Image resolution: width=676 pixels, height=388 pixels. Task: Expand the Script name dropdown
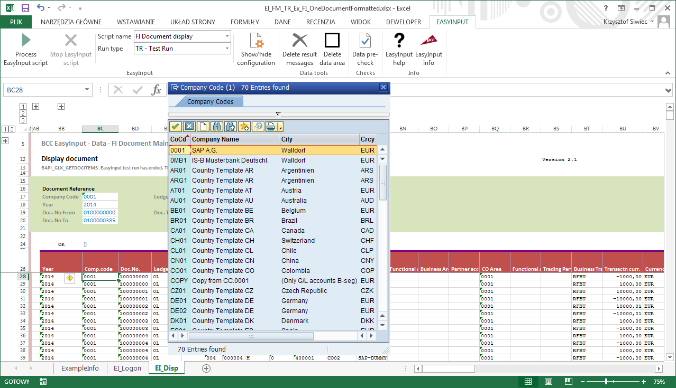(227, 36)
